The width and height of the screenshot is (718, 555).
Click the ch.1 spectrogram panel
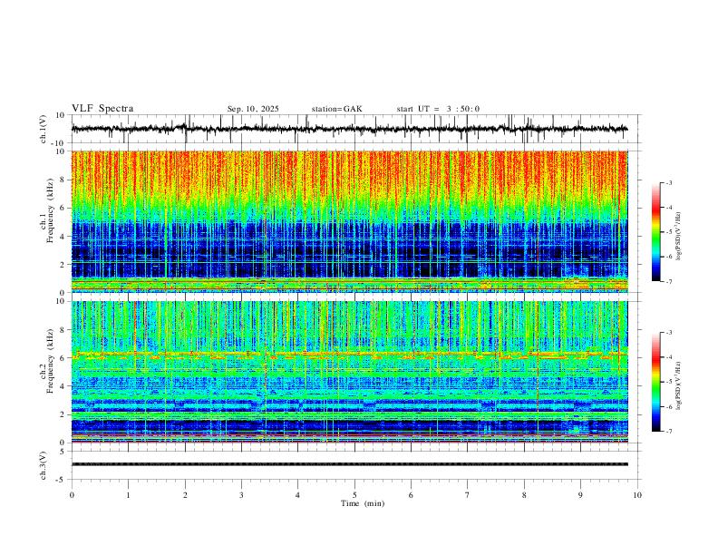pyautogui.click(x=349, y=221)
